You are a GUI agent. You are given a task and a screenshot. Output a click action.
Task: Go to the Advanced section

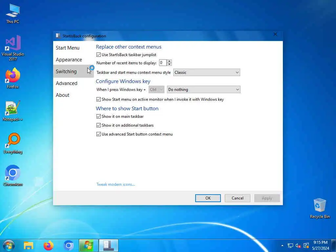click(x=66, y=83)
